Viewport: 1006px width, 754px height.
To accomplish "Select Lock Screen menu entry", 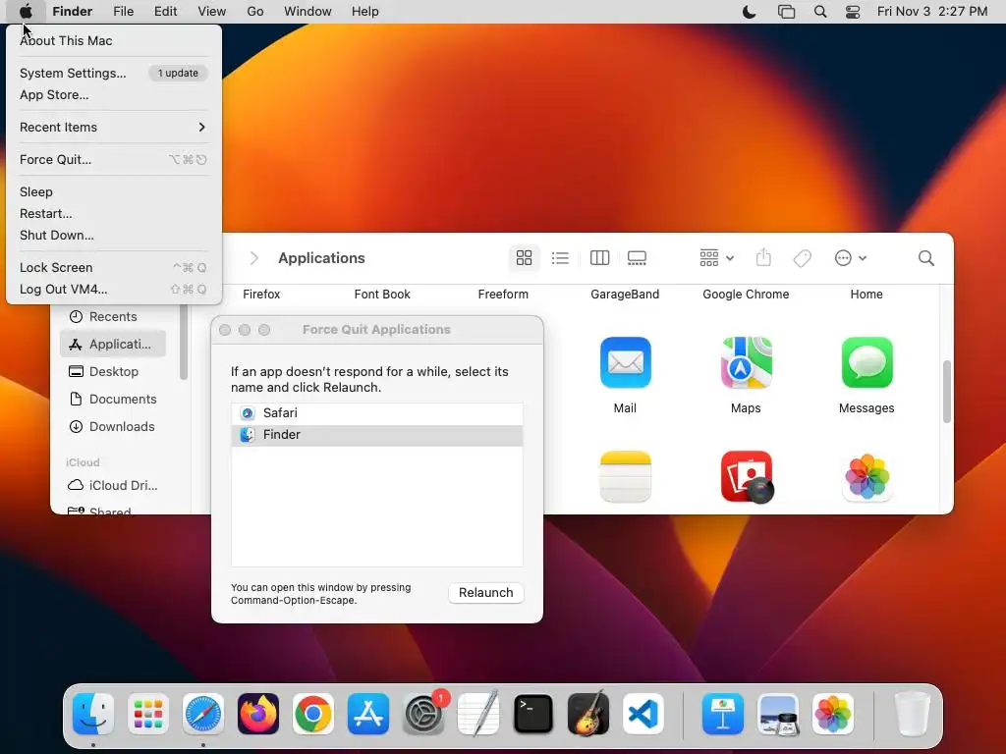I will click(x=113, y=267).
